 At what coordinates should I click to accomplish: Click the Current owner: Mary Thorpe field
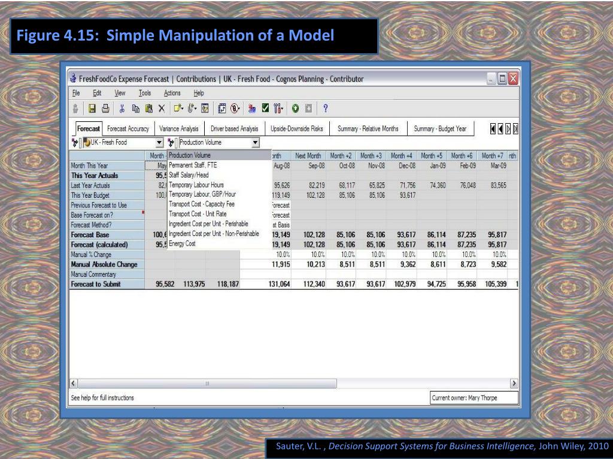(x=474, y=397)
